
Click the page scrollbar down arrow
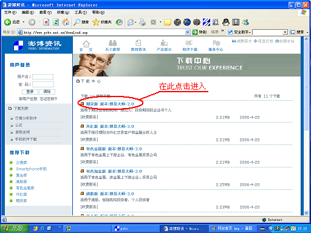pos(306,213)
